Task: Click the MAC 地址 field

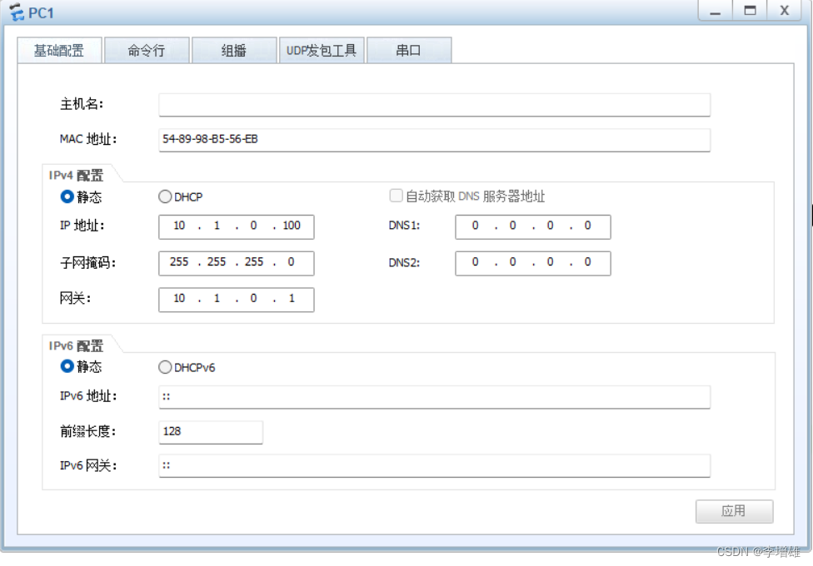Action: pyautogui.click(x=435, y=140)
